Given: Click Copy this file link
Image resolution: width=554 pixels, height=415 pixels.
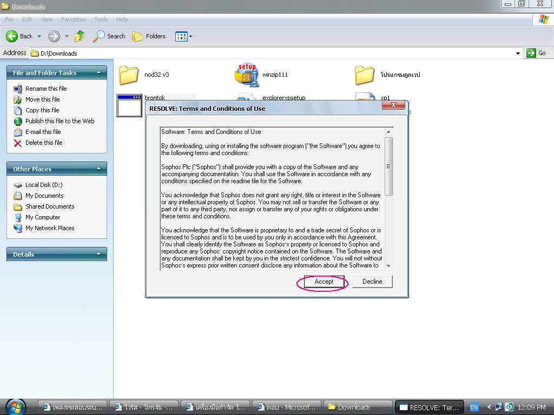Looking at the screenshot, I should coord(42,110).
